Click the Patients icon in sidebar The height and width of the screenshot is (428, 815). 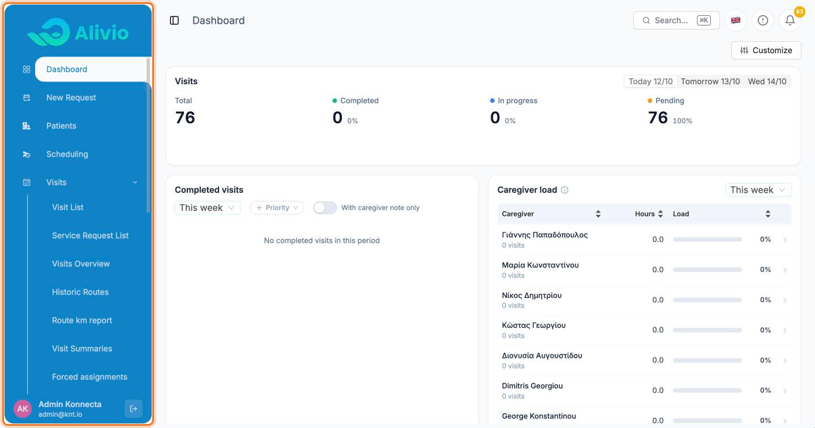27,126
